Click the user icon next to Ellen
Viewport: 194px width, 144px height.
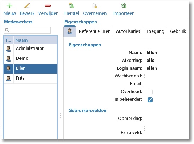(x=8, y=69)
